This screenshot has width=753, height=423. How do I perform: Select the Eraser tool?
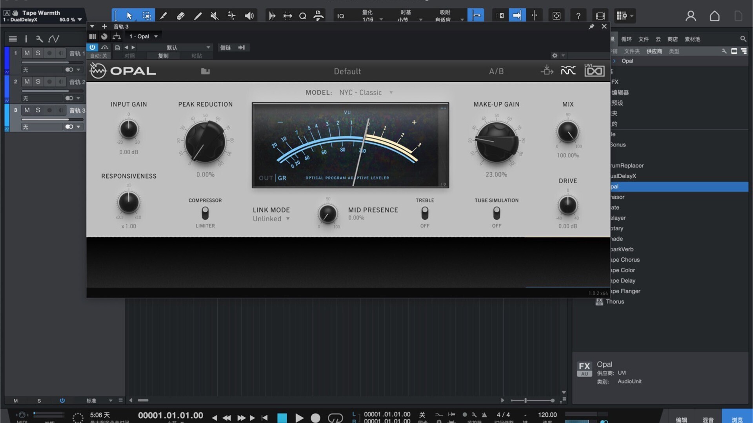(x=180, y=16)
